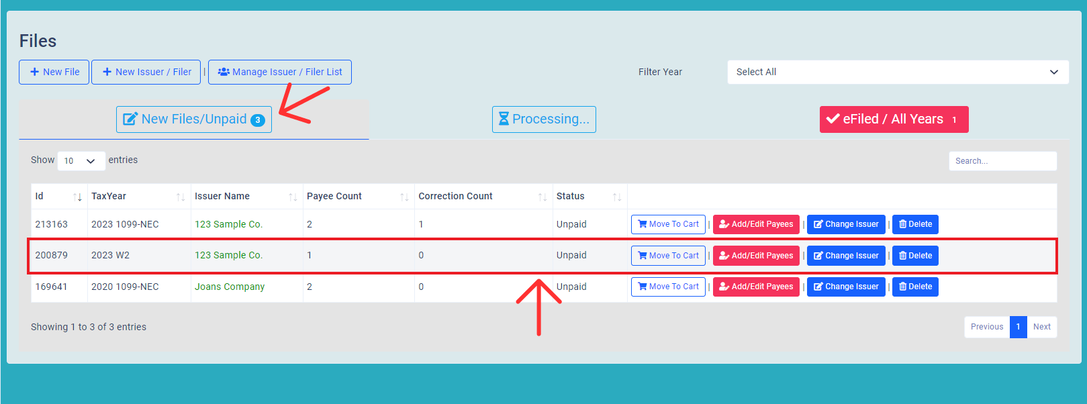Image resolution: width=1087 pixels, height=404 pixels.
Task: Open Manage Issuer / Filer List
Action: tap(279, 72)
